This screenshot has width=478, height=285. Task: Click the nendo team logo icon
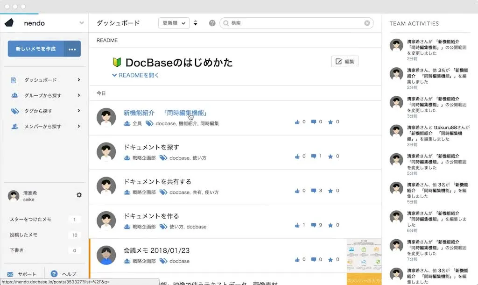click(x=9, y=23)
